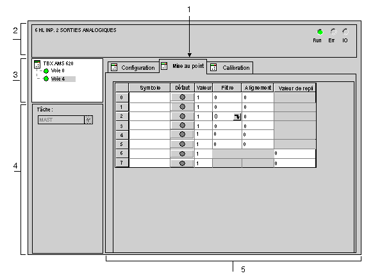The image size is (373, 278).
Task: Click the Symbole column header
Action: click(x=149, y=88)
